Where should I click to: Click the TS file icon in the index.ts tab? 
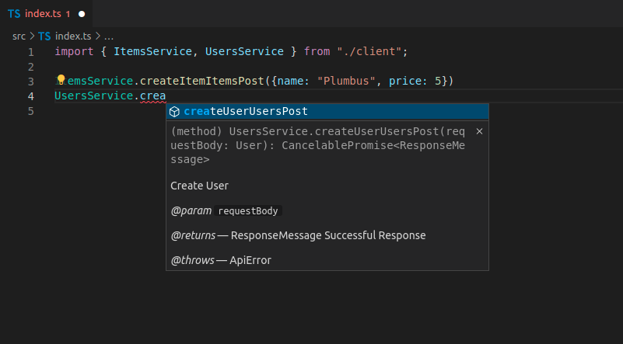point(15,14)
